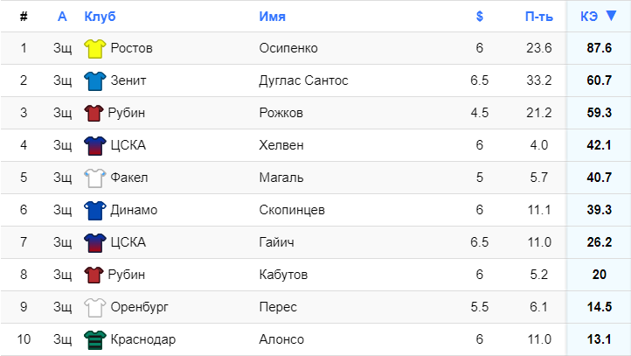Open player Дуглас Сантос
Viewport: 631px width, 356px height.
pyautogui.click(x=303, y=80)
